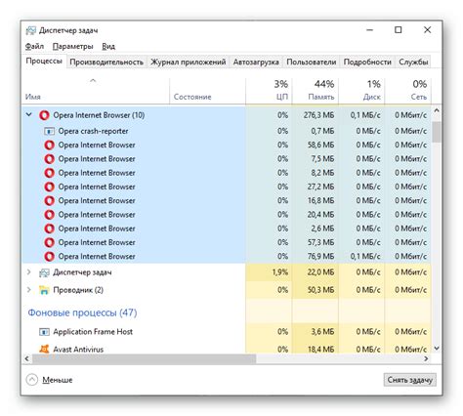Screen dimensions: 463x416
Task: Maximize the Диспетчер задач window
Action: coord(398,30)
